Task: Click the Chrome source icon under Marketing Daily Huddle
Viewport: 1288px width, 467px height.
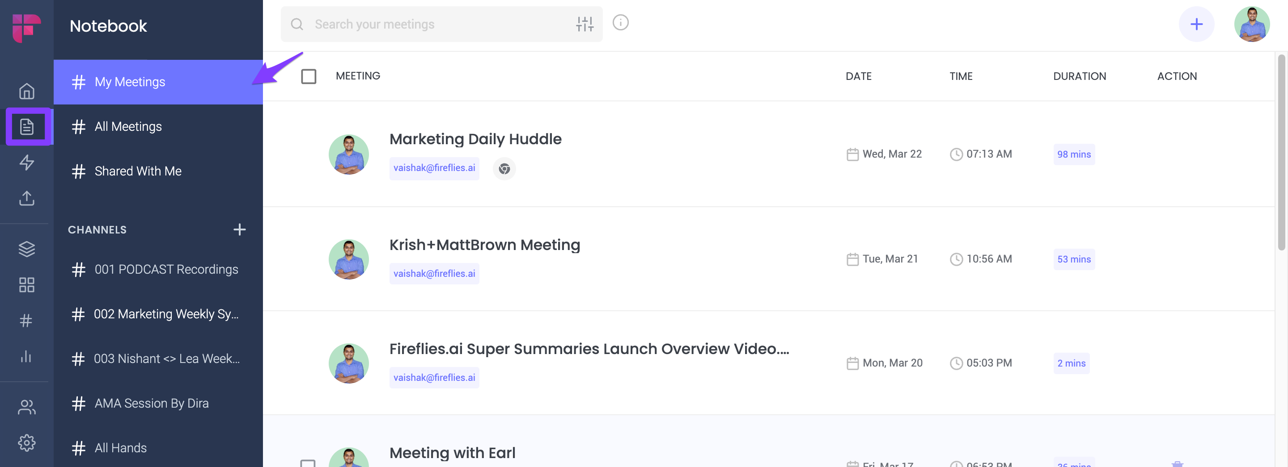Action: (x=504, y=169)
